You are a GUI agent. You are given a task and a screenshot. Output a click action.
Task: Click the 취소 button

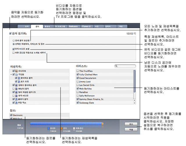pyautogui.click(x=131, y=124)
